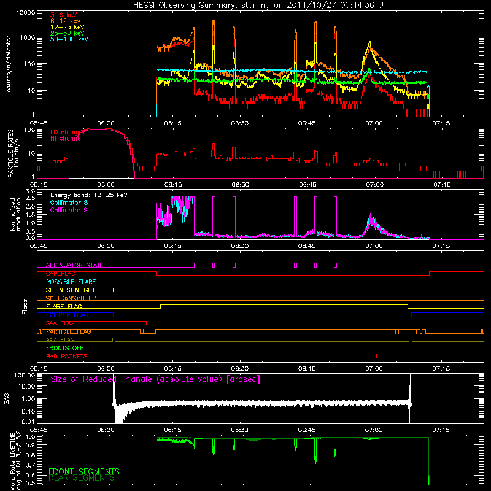This screenshot has height=491, width=491.
Task: Click the Flags axis title
Action: coord(25,306)
